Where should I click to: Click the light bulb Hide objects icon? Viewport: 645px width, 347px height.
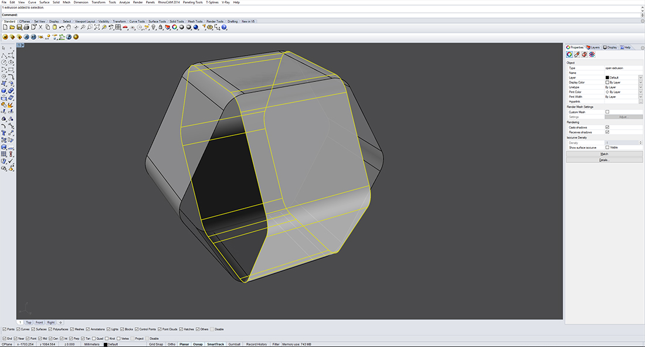pos(154,27)
